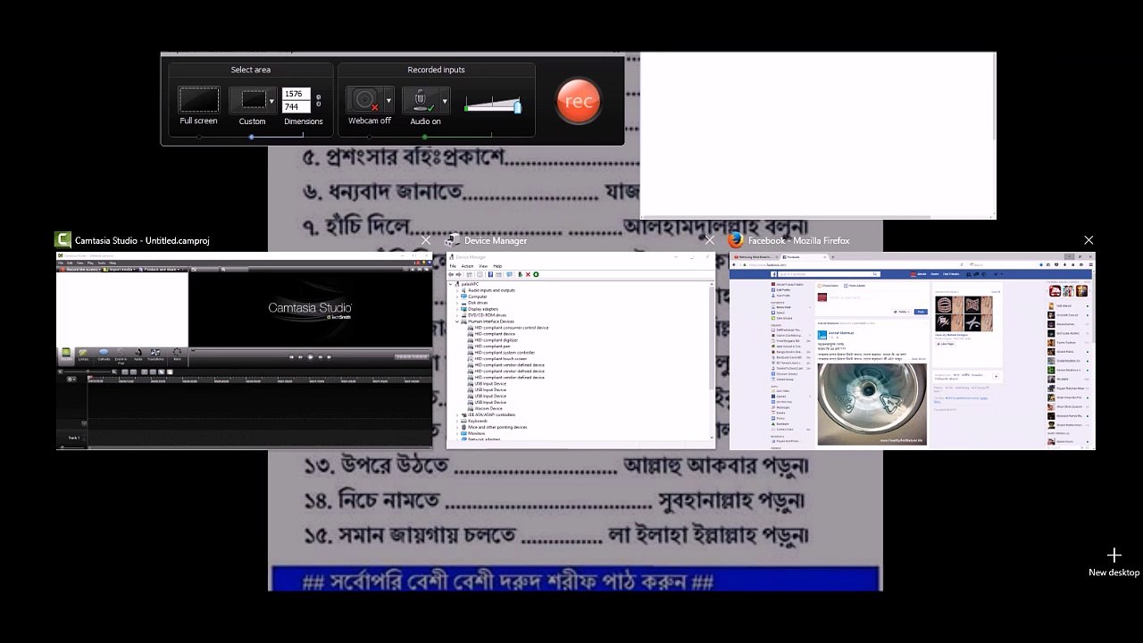Switch to the Camtasia Studio window thumbnail

[244, 351]
